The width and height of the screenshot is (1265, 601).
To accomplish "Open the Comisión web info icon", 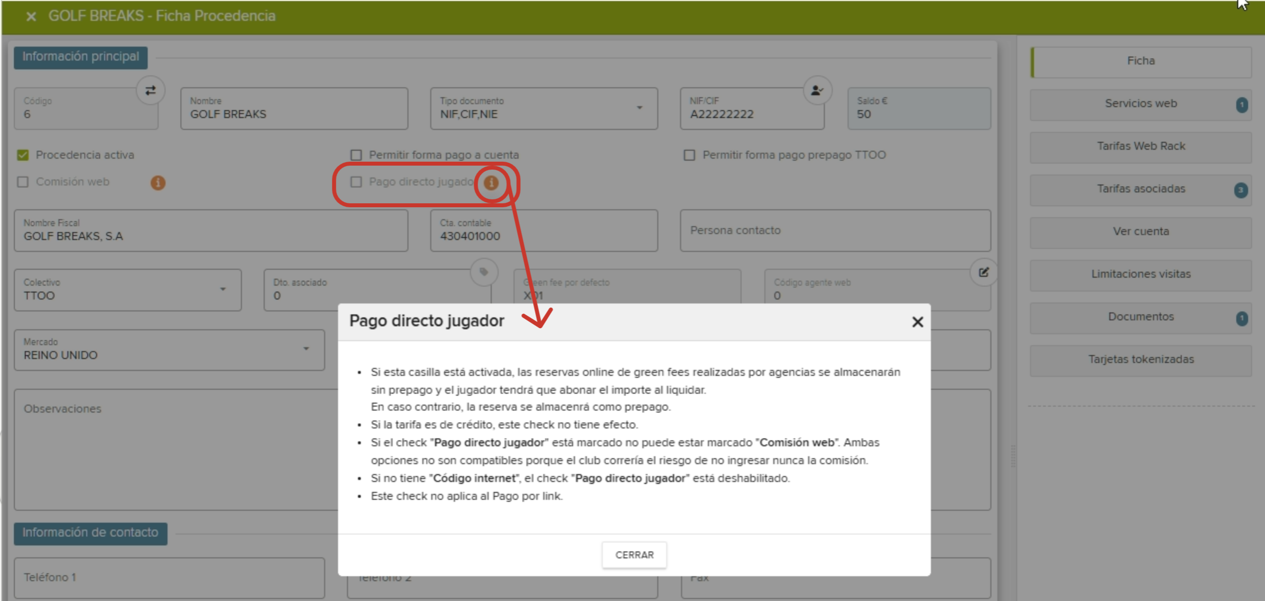I will (x=158, y=182).
